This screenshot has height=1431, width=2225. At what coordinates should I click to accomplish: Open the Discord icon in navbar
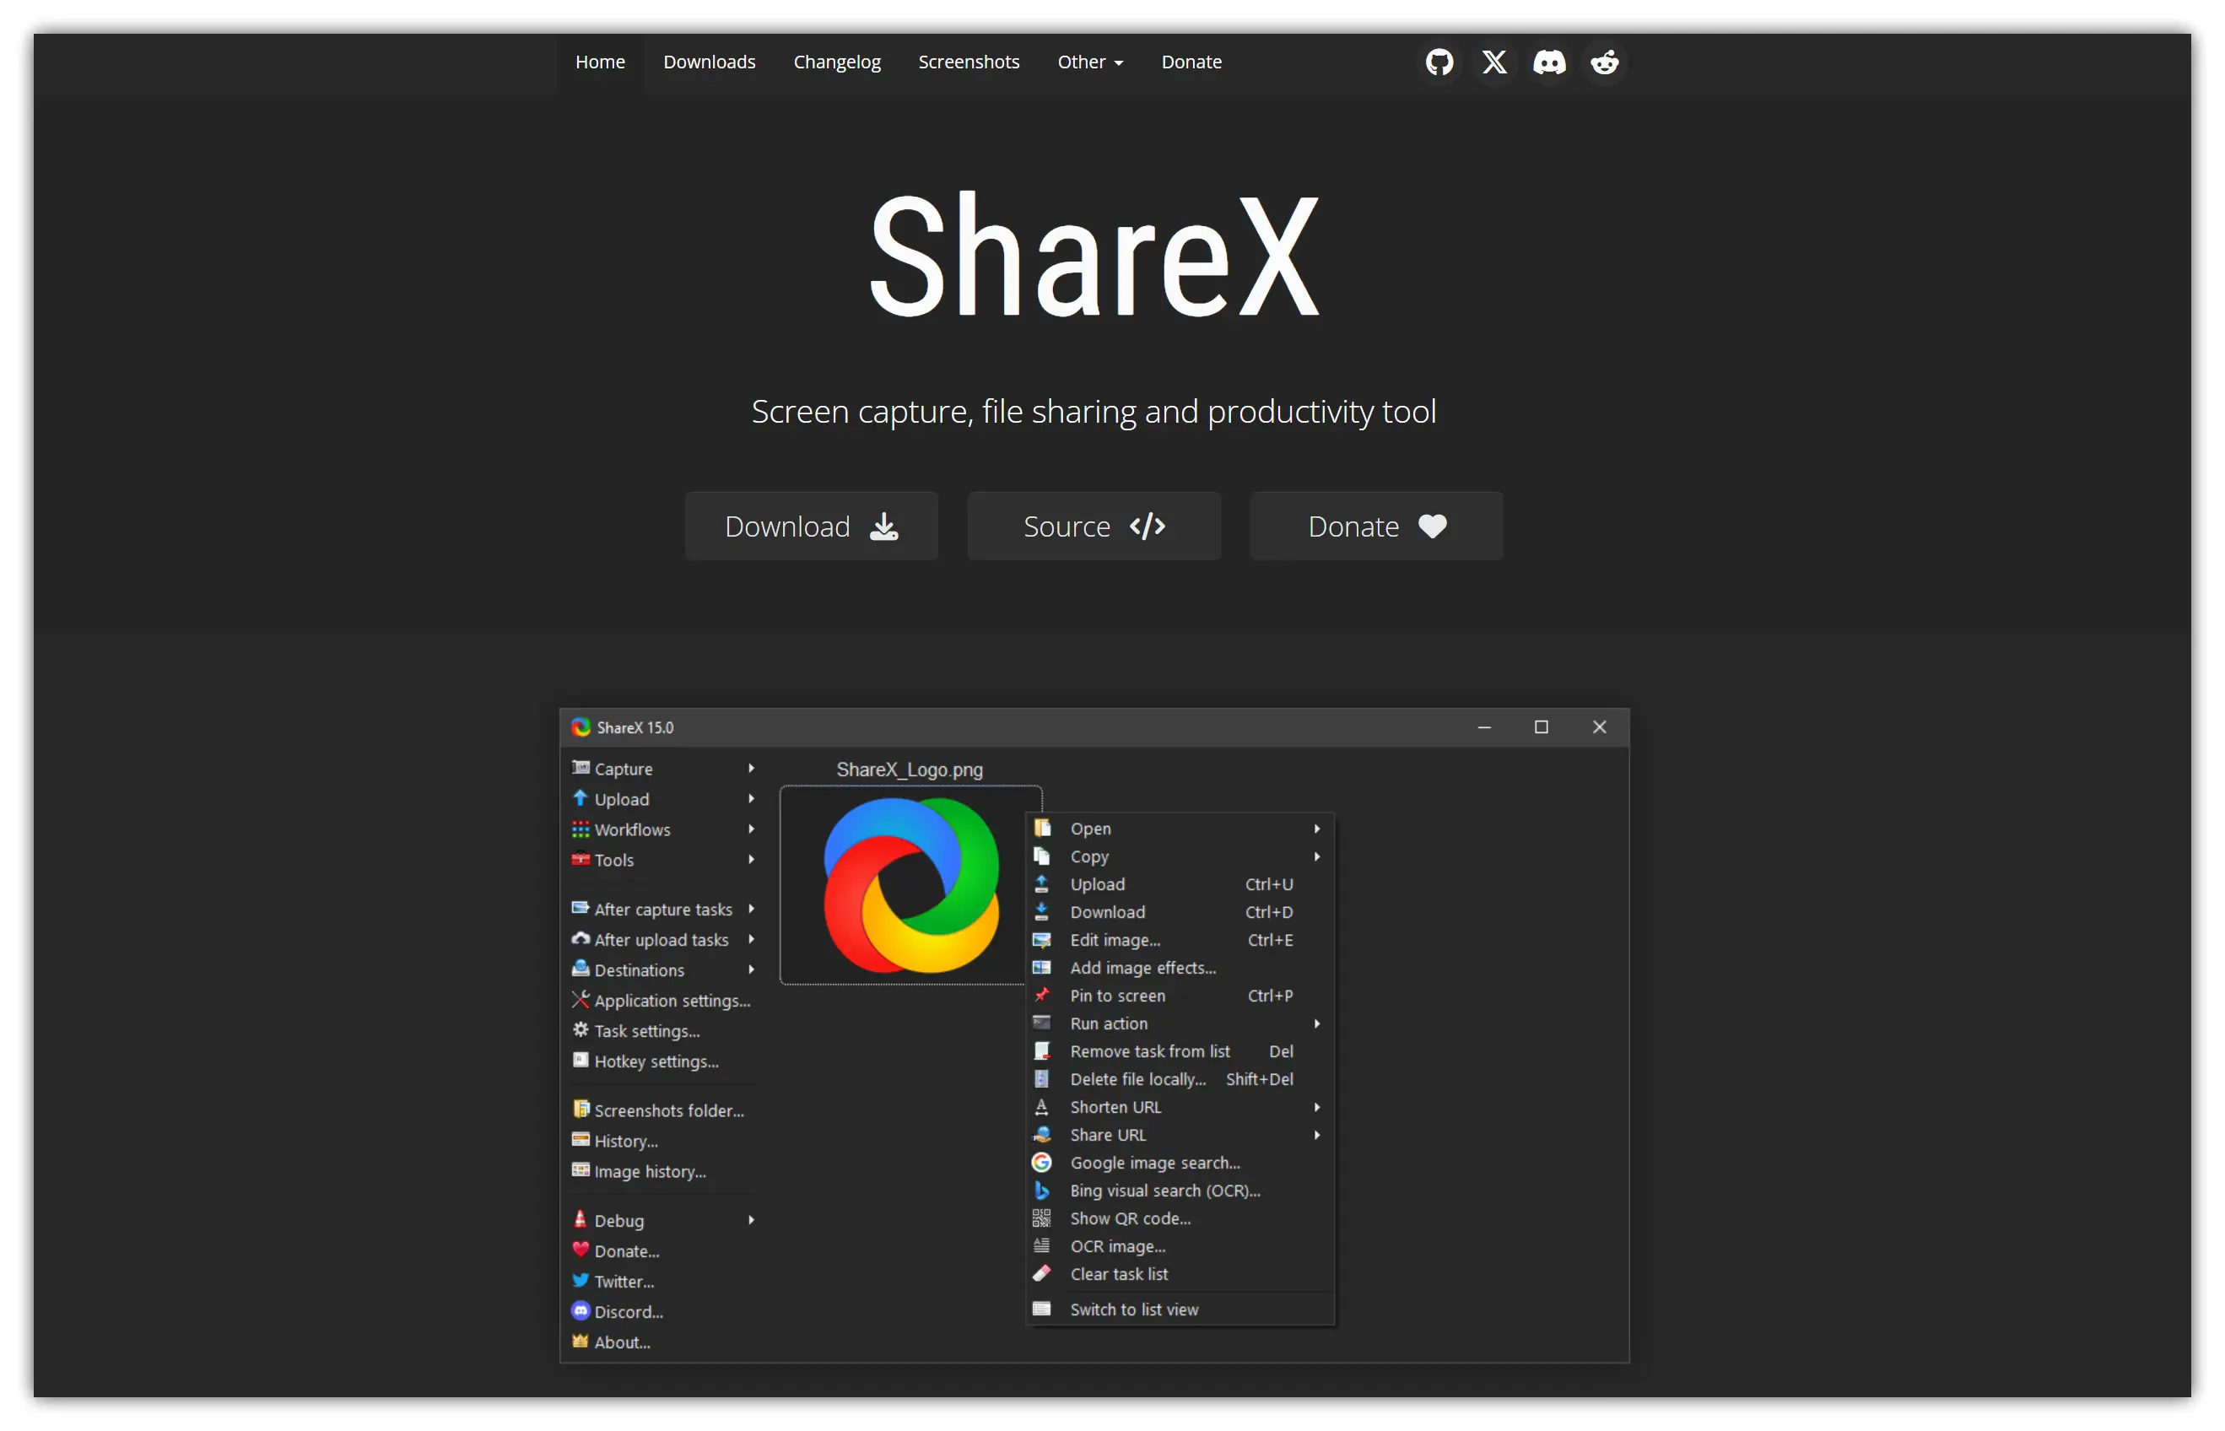click(1548, 62)
